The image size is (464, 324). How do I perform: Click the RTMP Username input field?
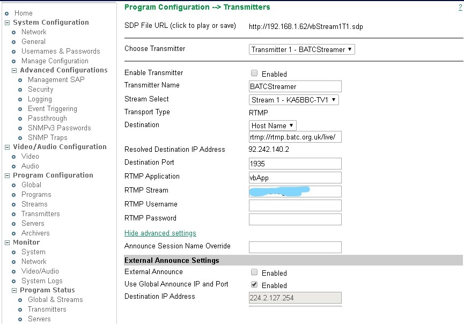295,205
